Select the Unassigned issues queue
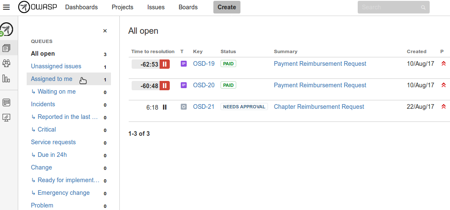Viewport: 450px width, 210px height. [x=56, y=66]
